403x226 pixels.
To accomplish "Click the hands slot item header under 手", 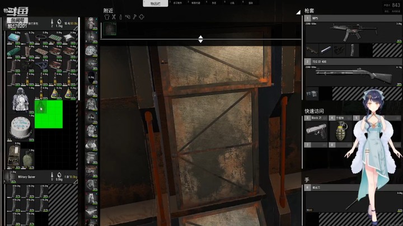I will [x=353, y=187].
